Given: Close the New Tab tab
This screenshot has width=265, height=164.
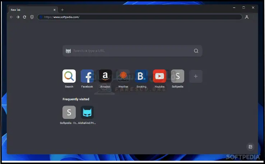Looking at the screenshot, I should pyautogui.click(x=55, y=10).
